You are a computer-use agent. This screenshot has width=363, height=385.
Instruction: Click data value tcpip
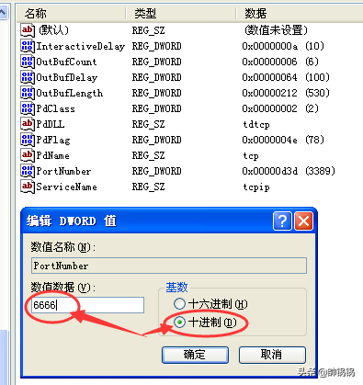point(256,187)
